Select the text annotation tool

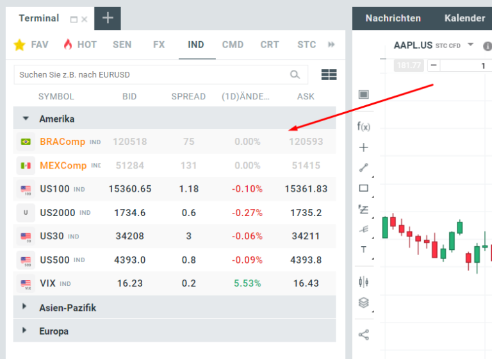pyautogui.click(x=363, y=249)
